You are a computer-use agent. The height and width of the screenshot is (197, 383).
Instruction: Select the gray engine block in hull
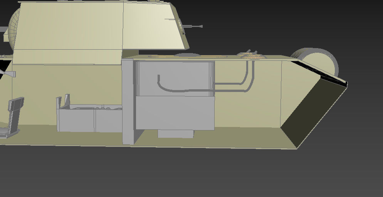175,95
